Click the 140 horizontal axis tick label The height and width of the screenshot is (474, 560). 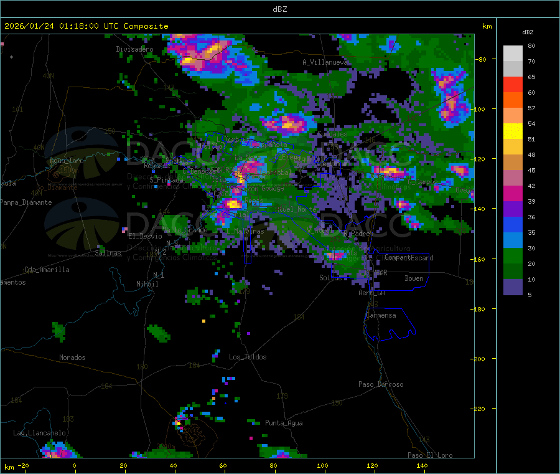[x=422, y=465]
